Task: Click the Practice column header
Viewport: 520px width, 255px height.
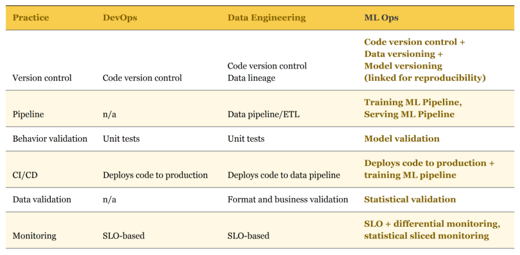Action: click(x=31, y=17)
